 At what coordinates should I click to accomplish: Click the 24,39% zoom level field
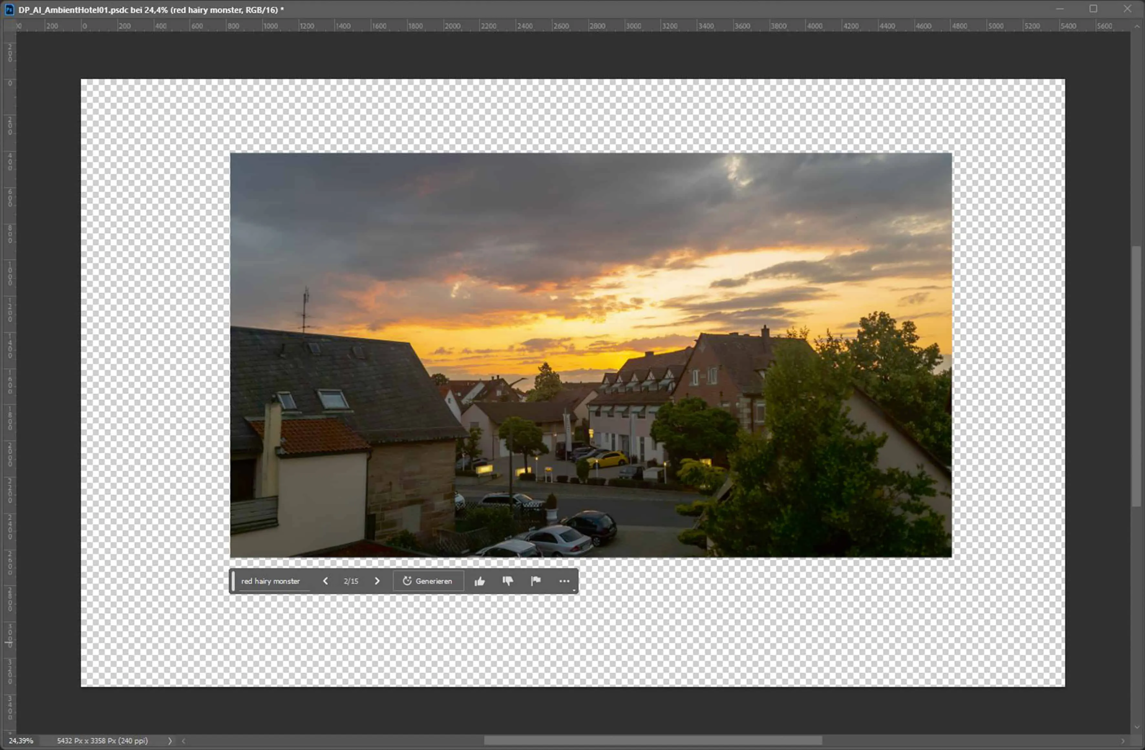coord(21,741)
